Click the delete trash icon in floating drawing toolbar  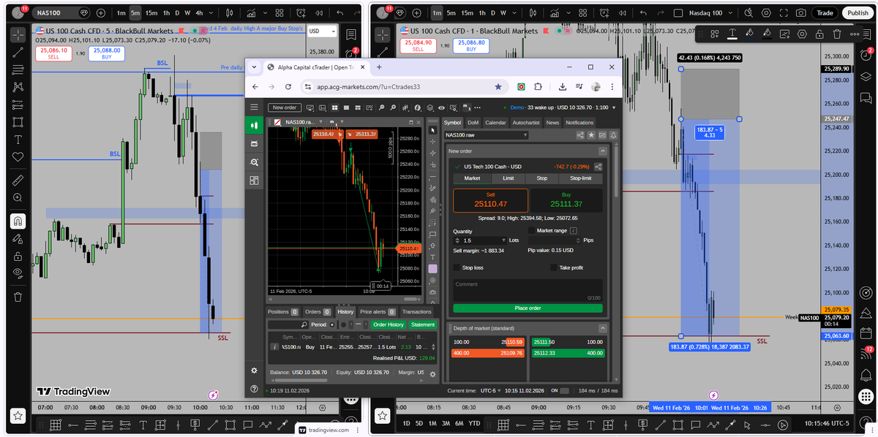(x=837, y=34)
